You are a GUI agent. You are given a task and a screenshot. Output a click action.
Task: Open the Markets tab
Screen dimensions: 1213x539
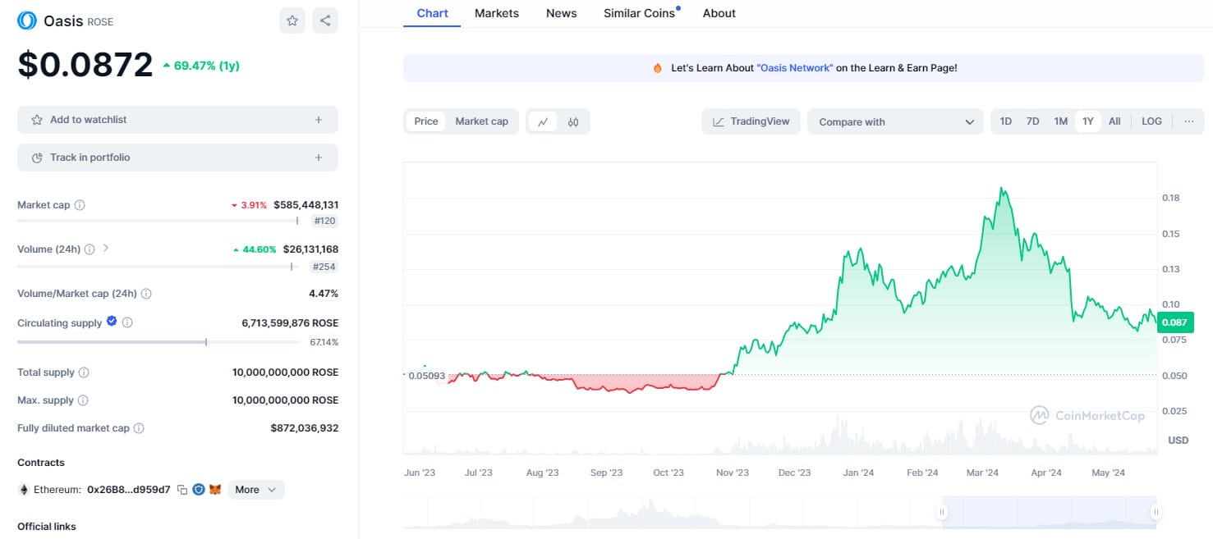(496, 13)
